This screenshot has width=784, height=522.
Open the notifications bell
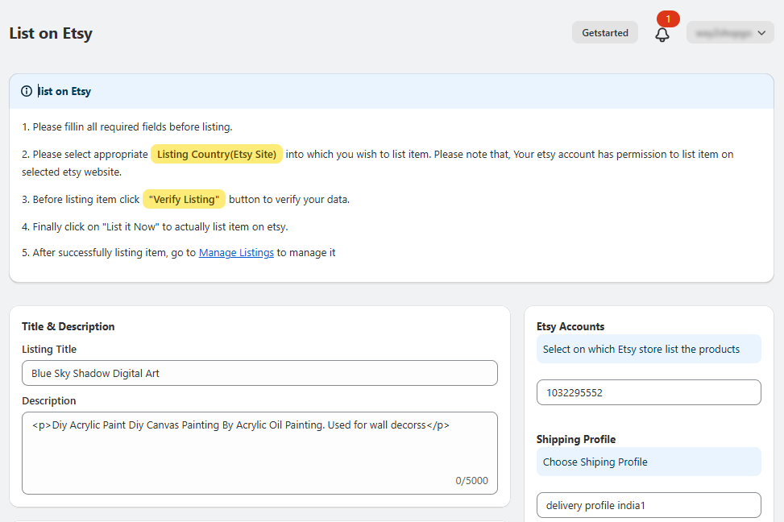[662, 34]
